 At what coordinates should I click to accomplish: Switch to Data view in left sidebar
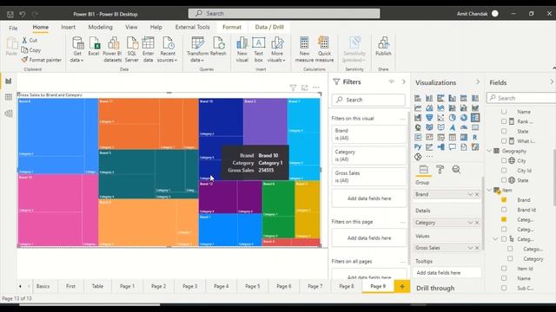point(9,97)
